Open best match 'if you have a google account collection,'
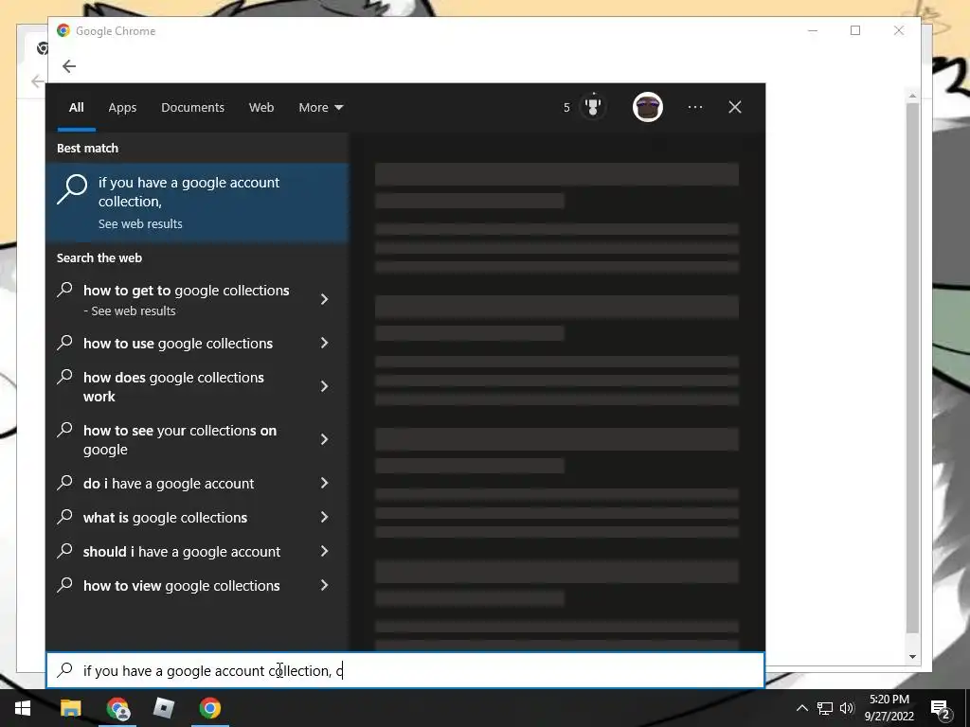Screen dimensions: 970x727 click(x=197, y=203)
